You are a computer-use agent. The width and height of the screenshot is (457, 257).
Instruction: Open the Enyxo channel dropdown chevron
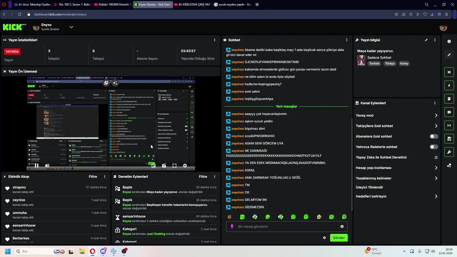coord(71,27)
